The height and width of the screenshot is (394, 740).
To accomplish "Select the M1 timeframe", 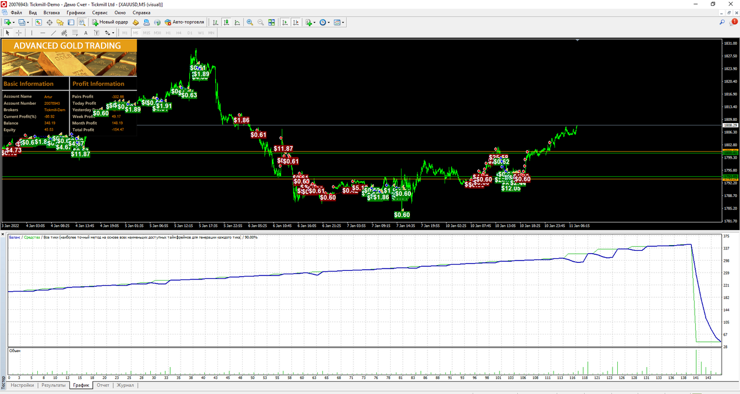I will click(125, 33).
